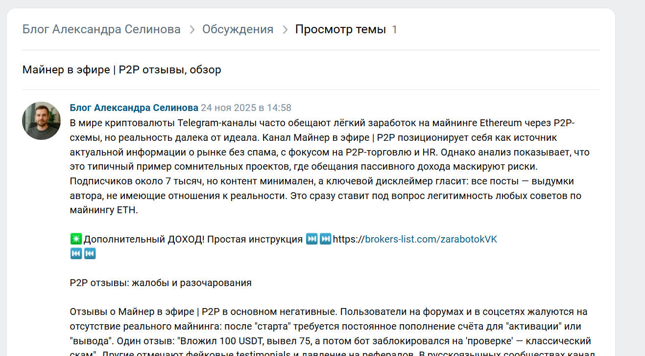The width and height of the screenshot is (645, 356).
Task: Open the post author's avatar photo
Action: coord(41,121)
